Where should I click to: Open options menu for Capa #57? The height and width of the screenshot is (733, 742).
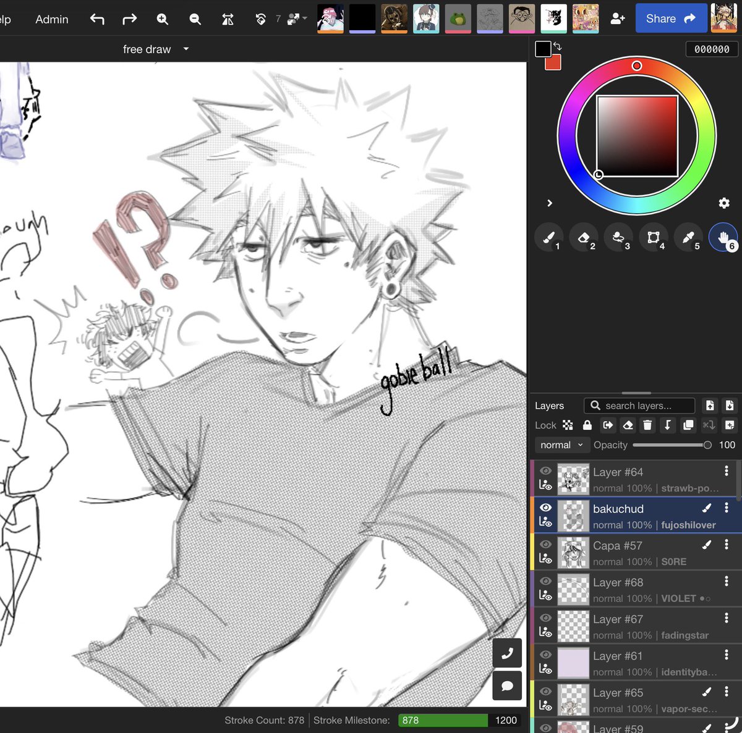tap(727, 545)
